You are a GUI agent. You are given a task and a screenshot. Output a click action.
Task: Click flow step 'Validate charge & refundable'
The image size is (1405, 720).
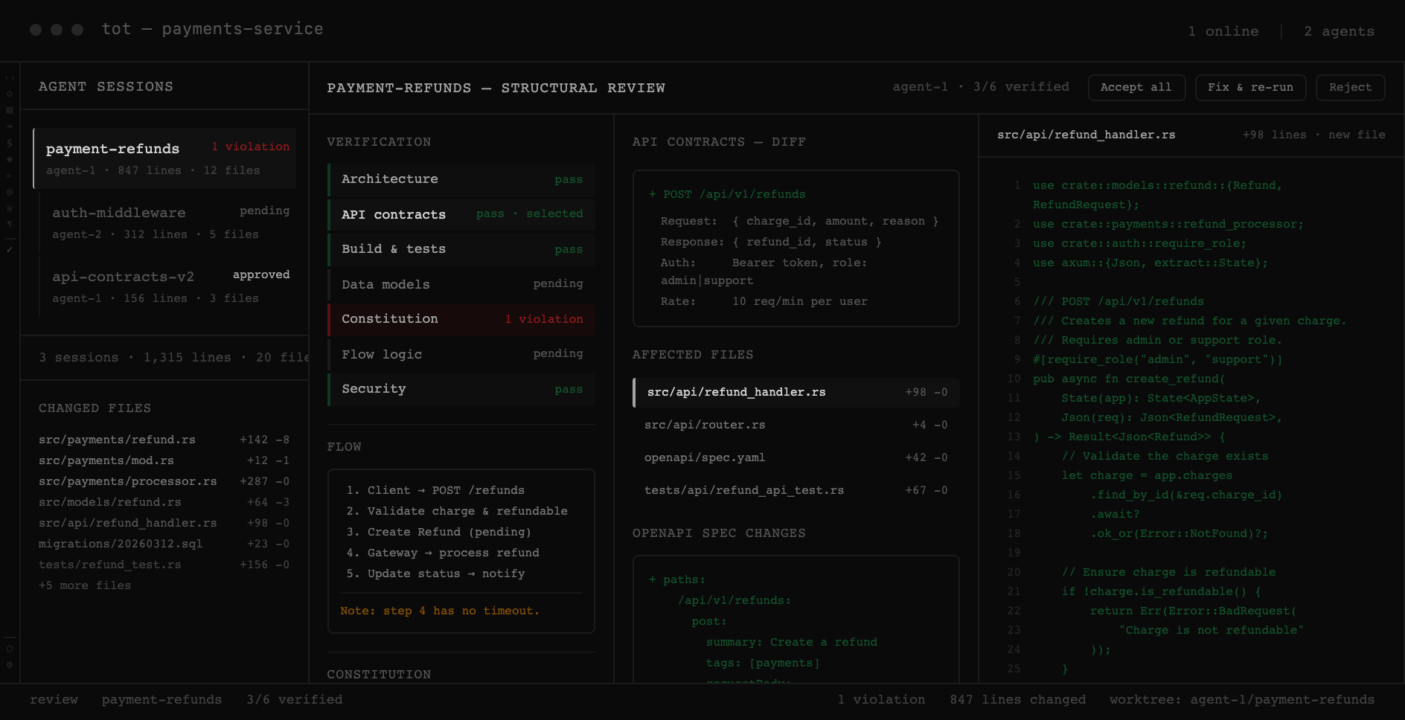pos(457,511)
